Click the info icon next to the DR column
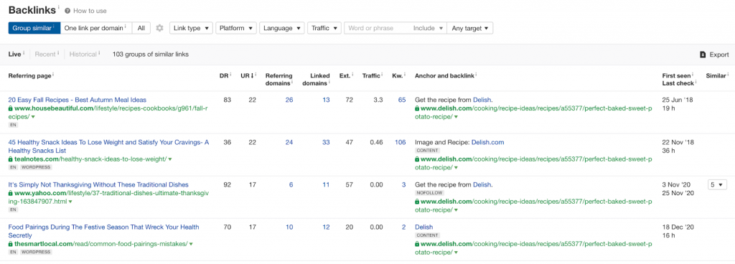Viewport: 735px width, 264px height. (230, 74)
